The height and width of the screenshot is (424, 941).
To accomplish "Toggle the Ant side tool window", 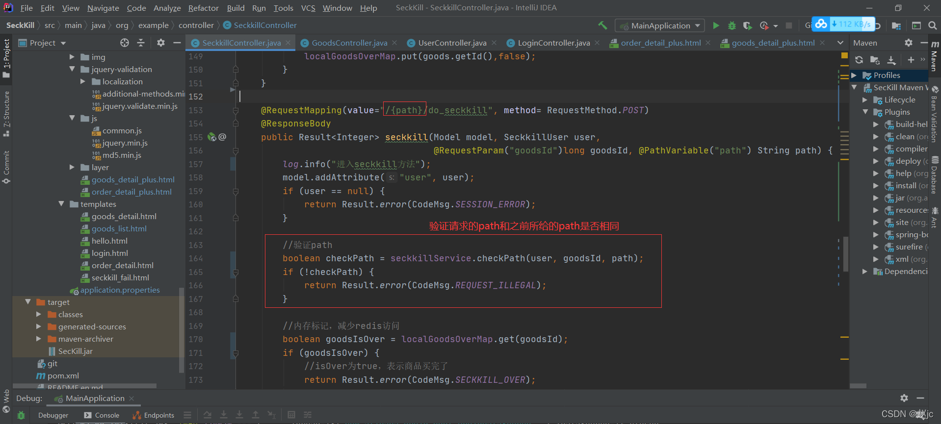I will (935, 217).
